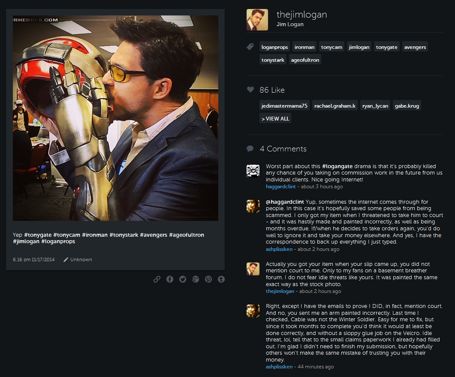Open liker ryan_lycan profile
This screenshot has height=377, width=455.
point(375,106)
